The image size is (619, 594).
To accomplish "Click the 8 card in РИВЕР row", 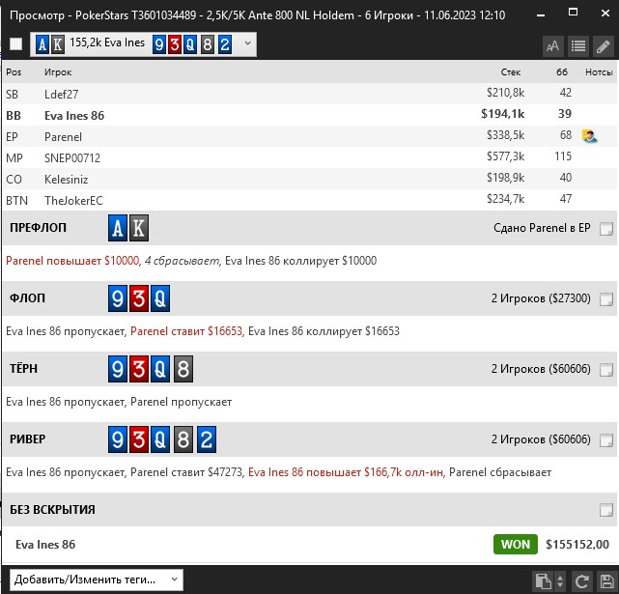I will (183, 439).
